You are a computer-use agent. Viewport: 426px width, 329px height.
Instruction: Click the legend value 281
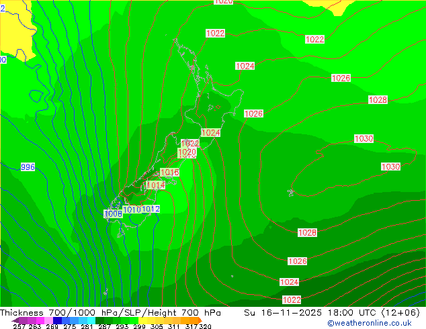tap(87, 326)
